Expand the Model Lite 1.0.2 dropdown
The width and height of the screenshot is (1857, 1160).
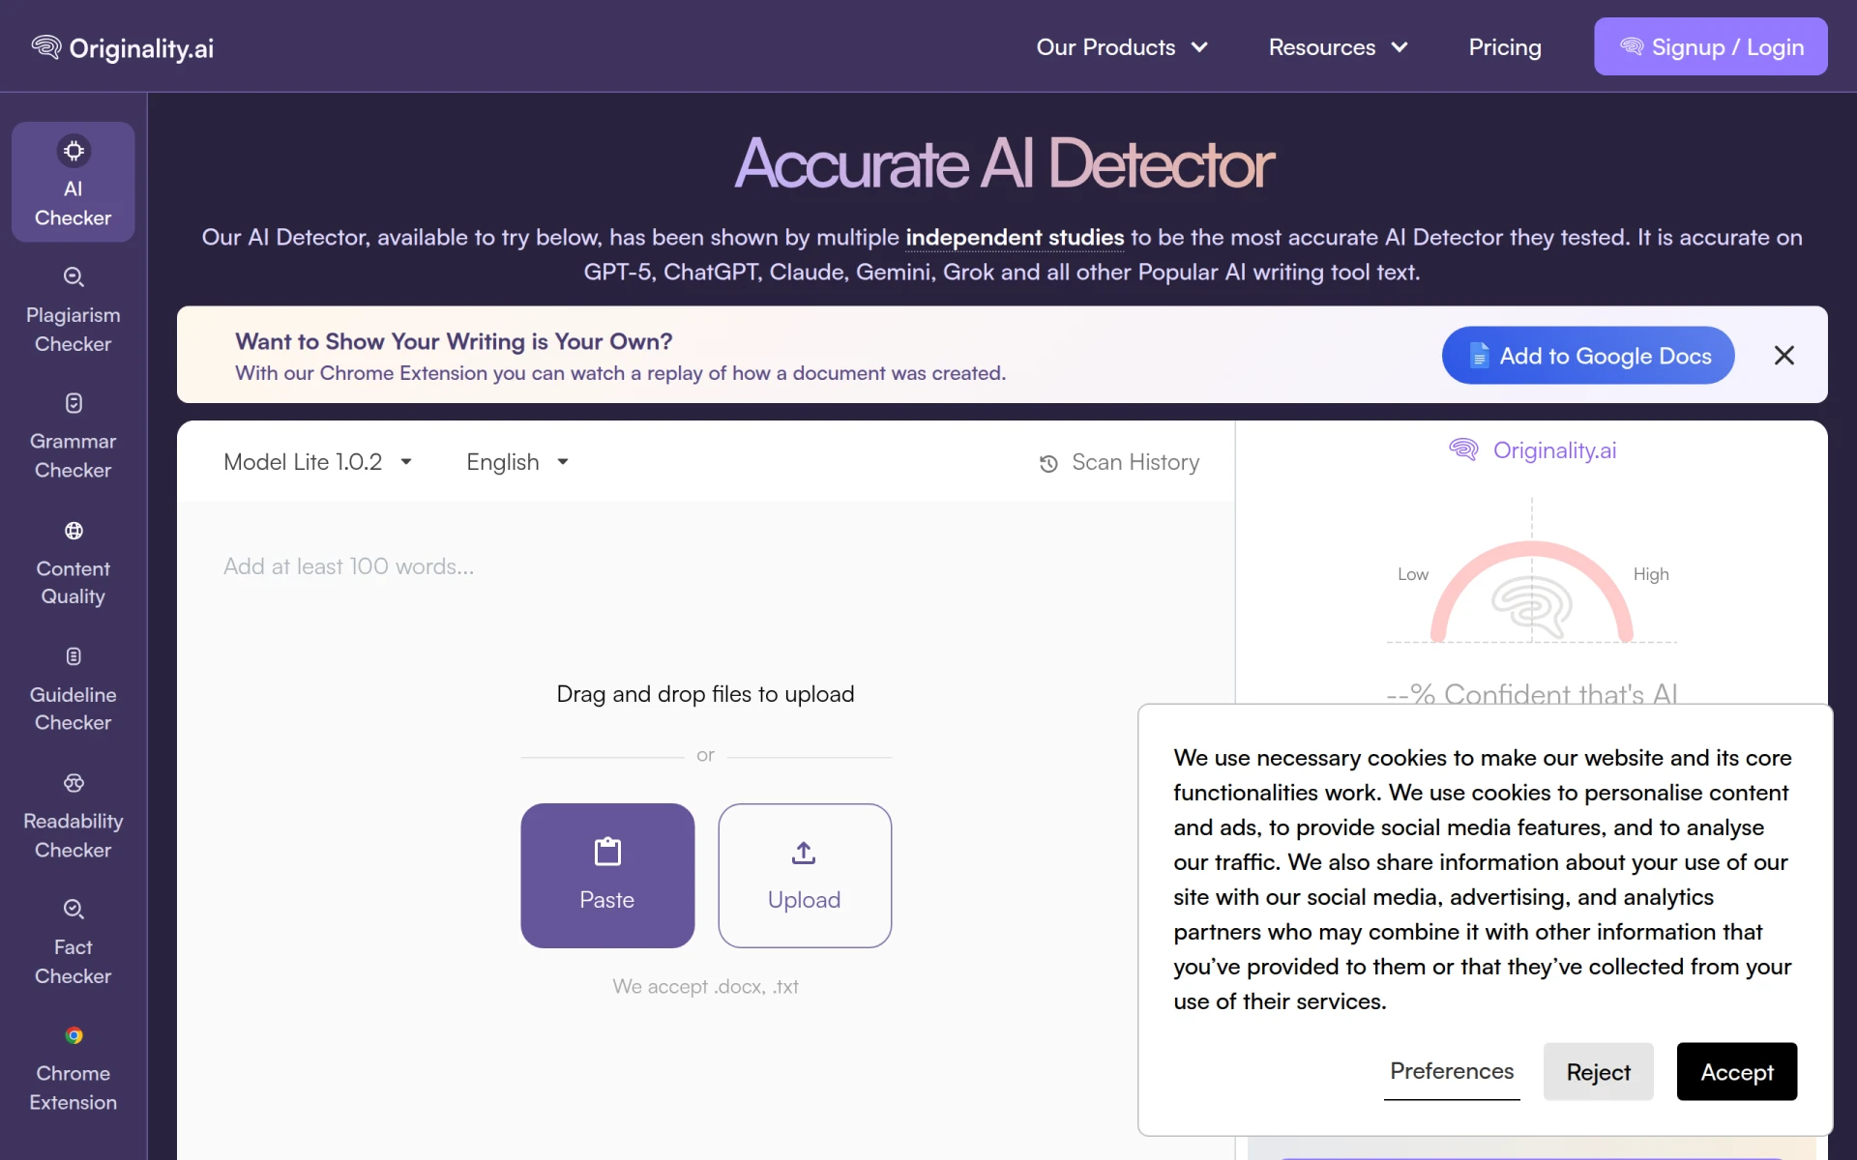pos(318,462)
